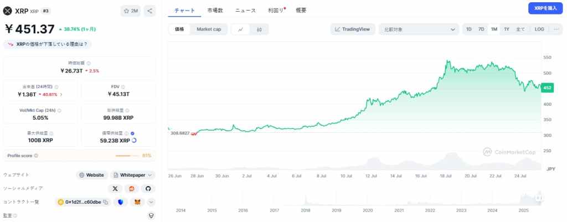
Task: Click the ¥45.13T FDV value
Action: [x=118, y=94]
